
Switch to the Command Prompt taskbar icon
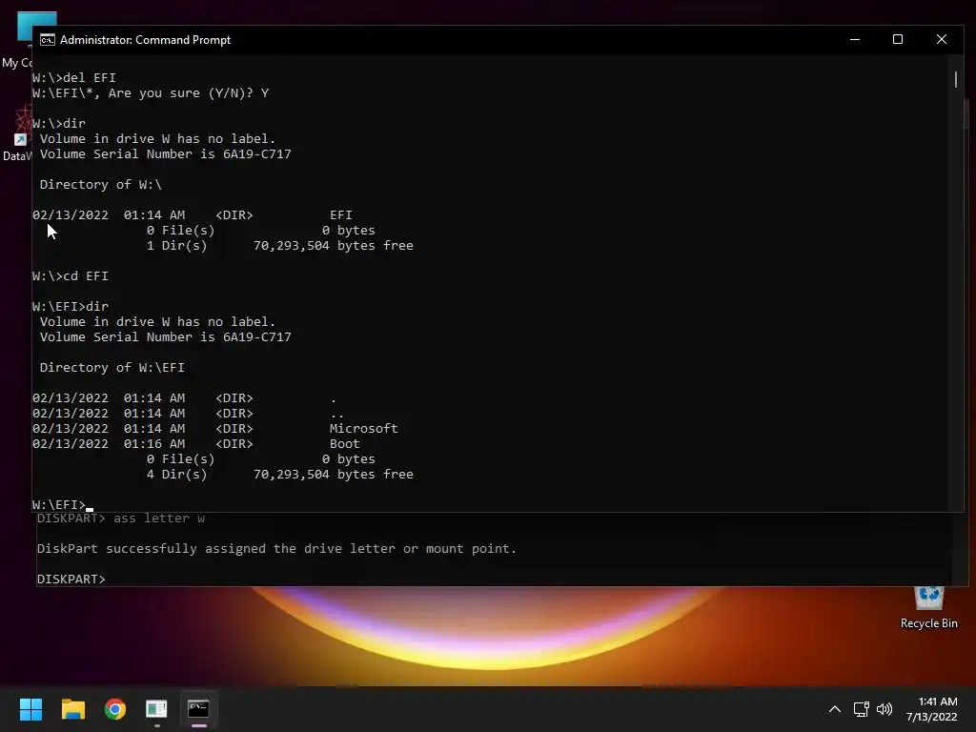(198, 709)
